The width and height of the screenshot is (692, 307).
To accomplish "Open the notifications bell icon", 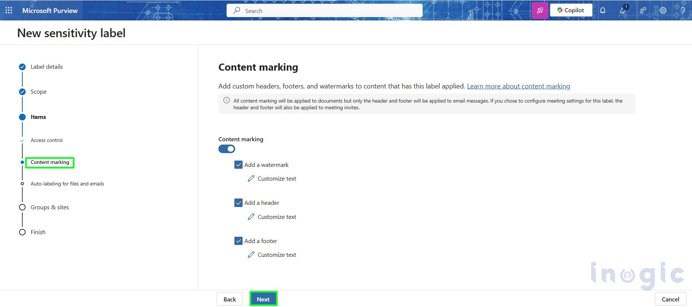I will tap(603, 10).
